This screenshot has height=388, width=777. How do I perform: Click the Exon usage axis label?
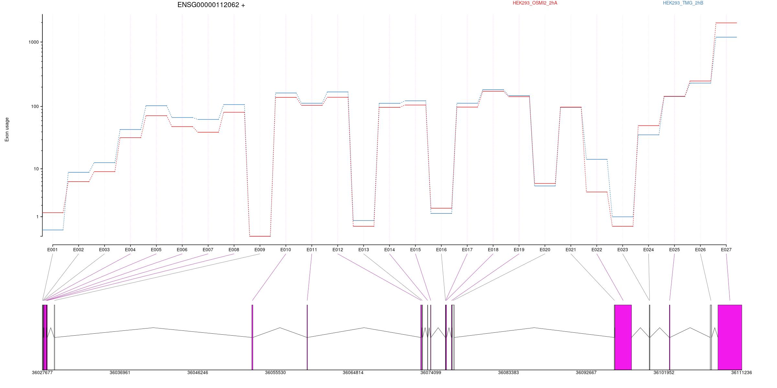(x=7, y=129)
